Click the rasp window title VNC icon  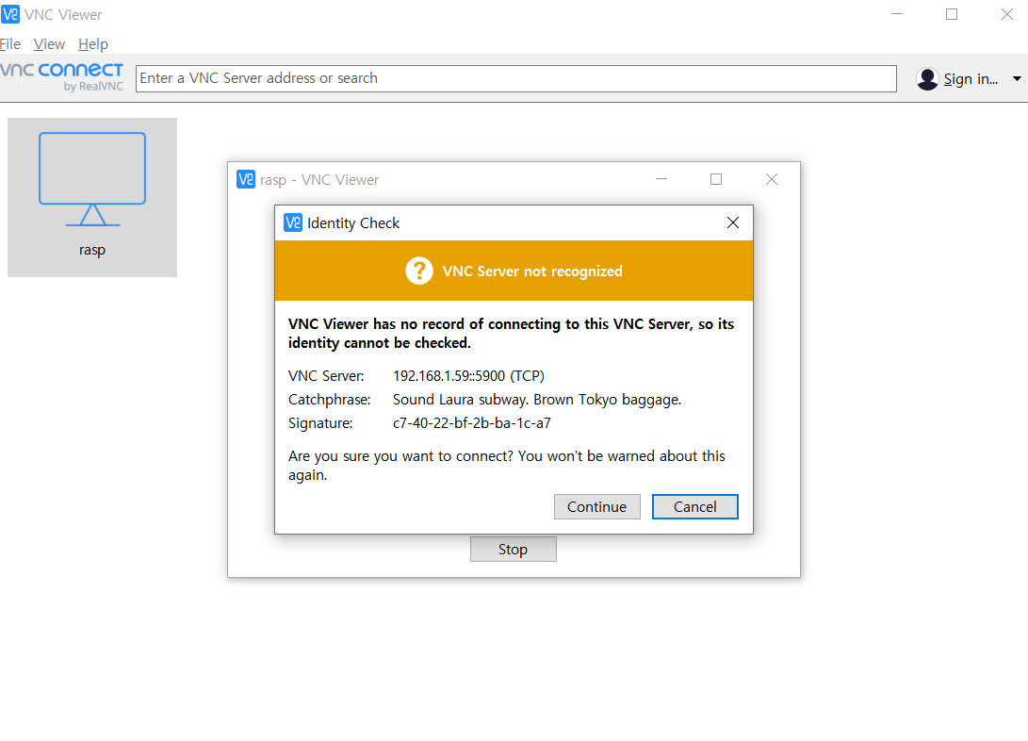[x=246, y=180]
